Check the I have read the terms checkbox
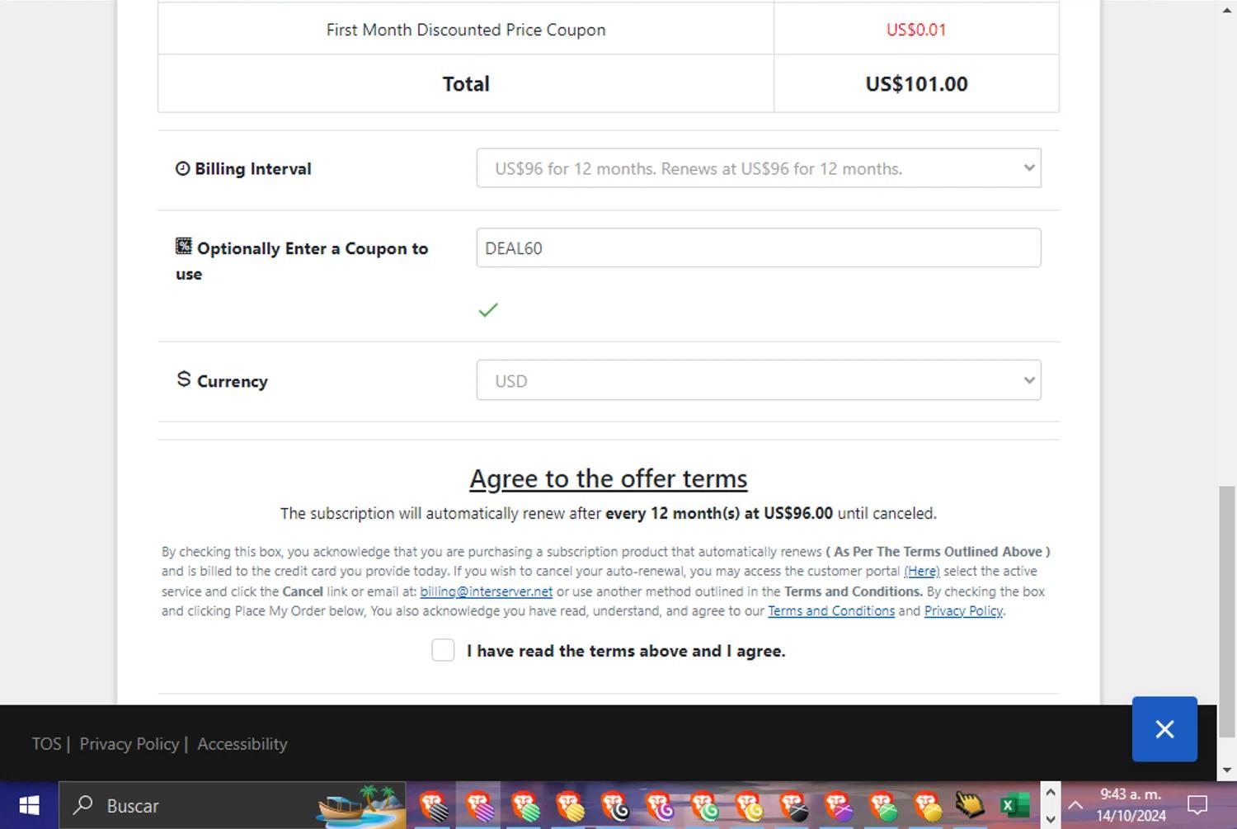This screenshot has width=1237, height=829. coord(443,650)
